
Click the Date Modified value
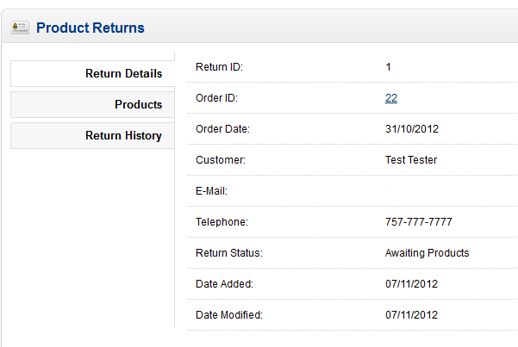[x=412, y=315]
